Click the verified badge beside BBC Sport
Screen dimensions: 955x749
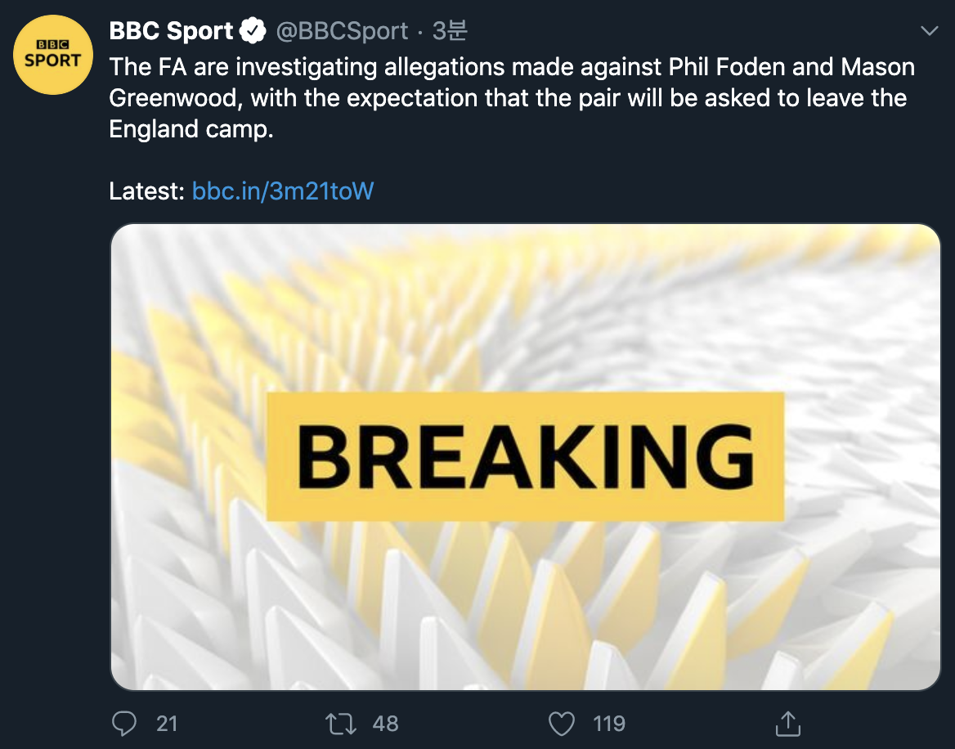(253, 31)
